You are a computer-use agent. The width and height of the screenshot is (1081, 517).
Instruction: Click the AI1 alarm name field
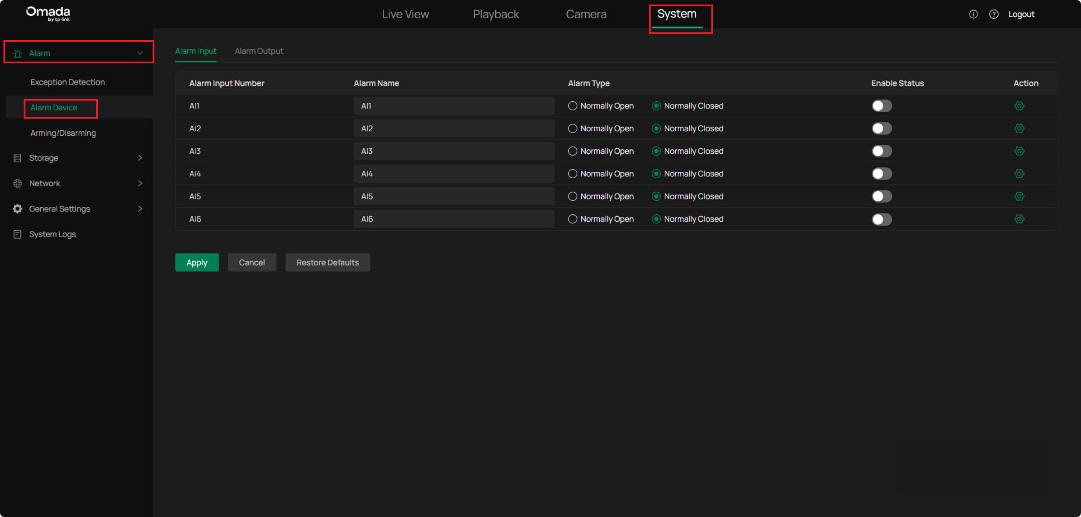click(x=454, y=106)
